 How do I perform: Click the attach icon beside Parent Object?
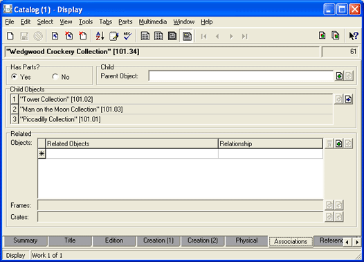(339, 76)
